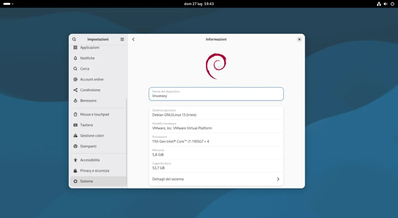This screenshot has height=218, width=398.
Task: Click the Benessere icon
Action: 75,100
